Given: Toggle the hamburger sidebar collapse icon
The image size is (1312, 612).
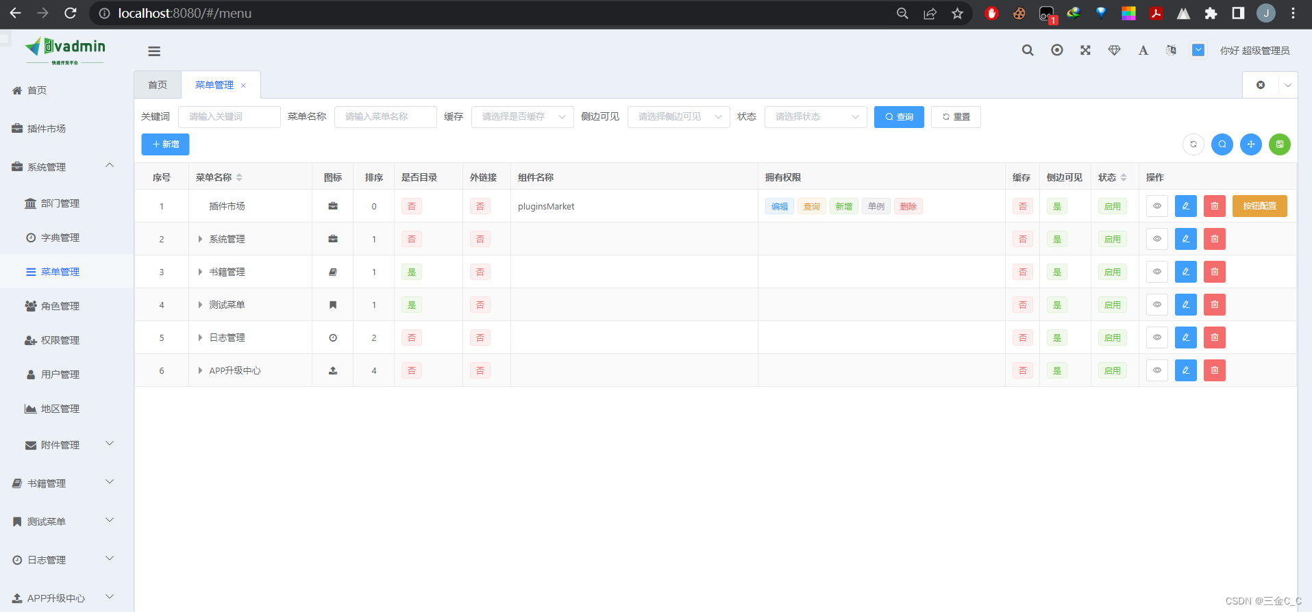Looking at the screenshot, I should point(154,51).
